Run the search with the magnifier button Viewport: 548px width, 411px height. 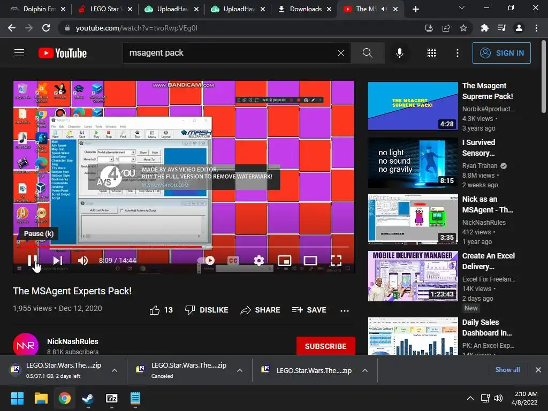point(367,53)
